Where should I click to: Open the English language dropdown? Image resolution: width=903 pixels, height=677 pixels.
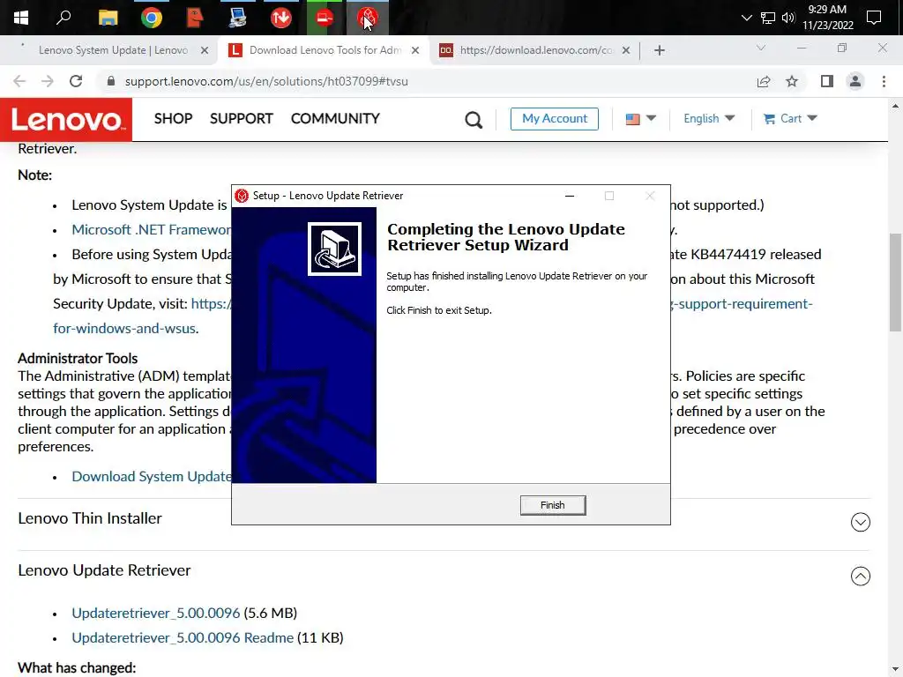click(709, 119)
